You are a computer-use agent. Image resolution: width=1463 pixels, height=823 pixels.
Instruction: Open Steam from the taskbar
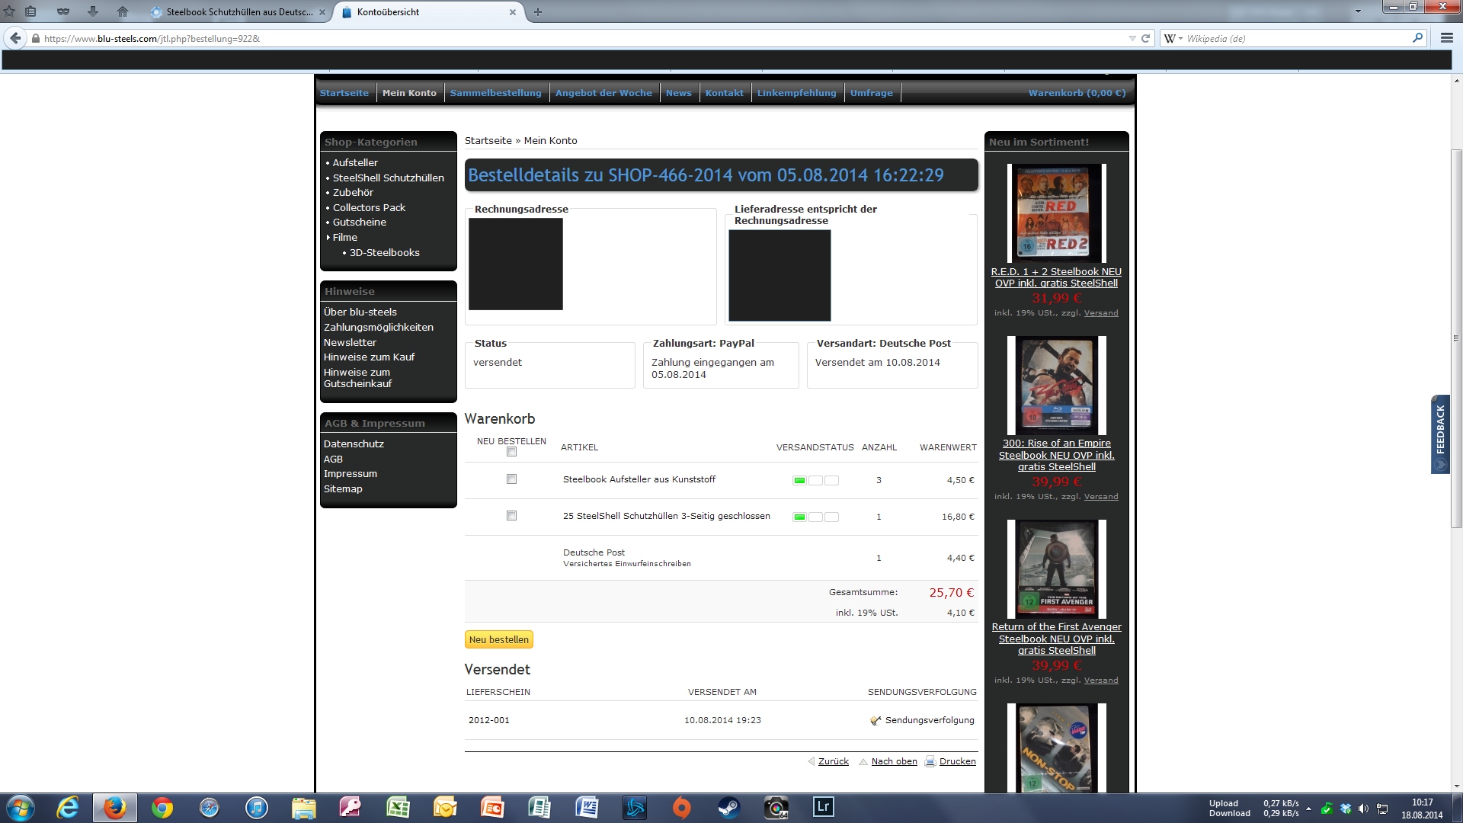coord(728,807)
